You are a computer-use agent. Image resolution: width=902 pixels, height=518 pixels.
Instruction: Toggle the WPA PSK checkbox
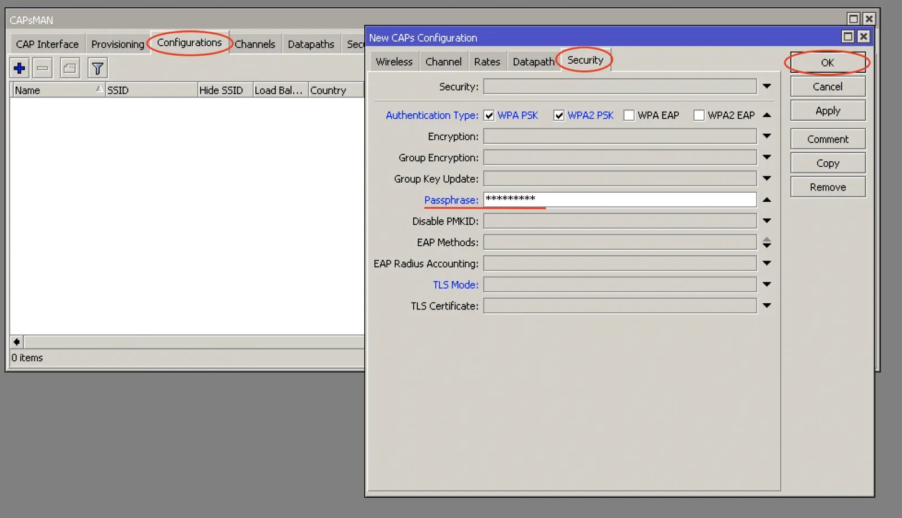(x=489, y=116)
